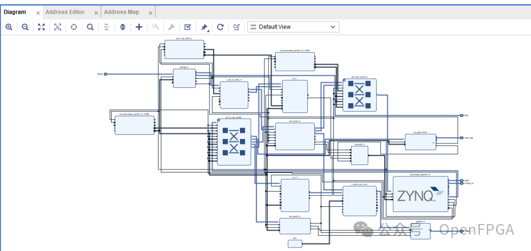This screenshot has width=531, height=251.
Task: Add an IP using the plus icon
Action: [x=139, y=27]
